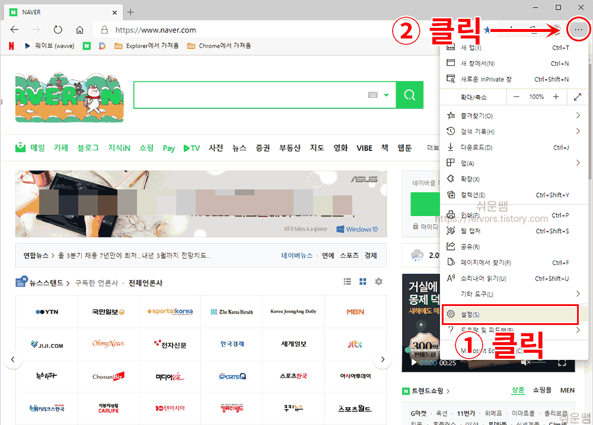Viewport: 593px width, 425px height.
Task: Open the Daum bookmark icon
Action: click(102, 46)
